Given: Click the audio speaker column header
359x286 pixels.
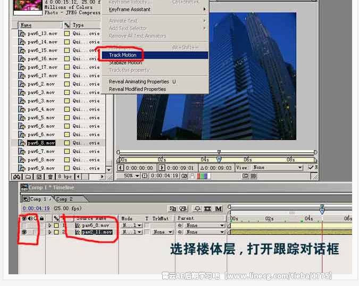Looking at the screenshot, I should pos(30,218).
